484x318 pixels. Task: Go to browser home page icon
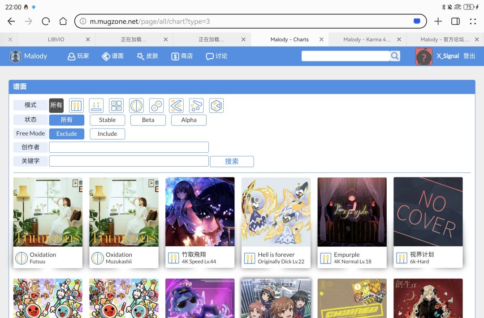coord(63,21)
